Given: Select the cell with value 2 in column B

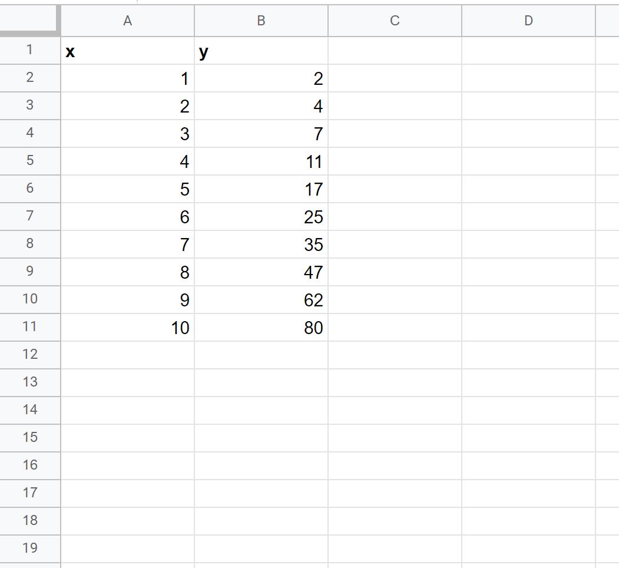Looking at the screenshot, I should (260, 78).
